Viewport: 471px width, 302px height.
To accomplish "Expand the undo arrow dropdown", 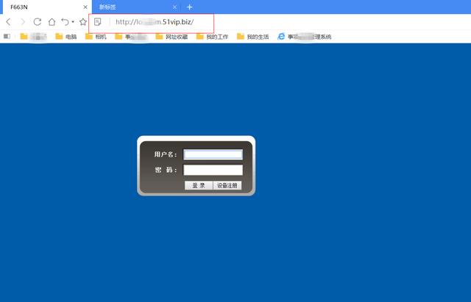I will [x=73, y=22].
